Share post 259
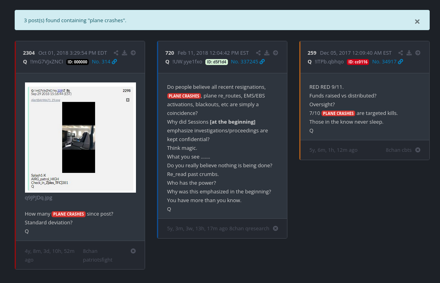The width and height of the screenshot is (440, 283). 400,53
